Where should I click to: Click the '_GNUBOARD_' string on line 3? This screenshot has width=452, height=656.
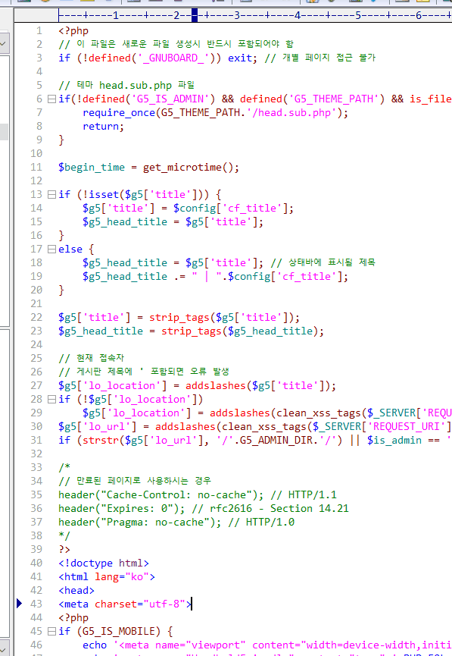[173, 58]
